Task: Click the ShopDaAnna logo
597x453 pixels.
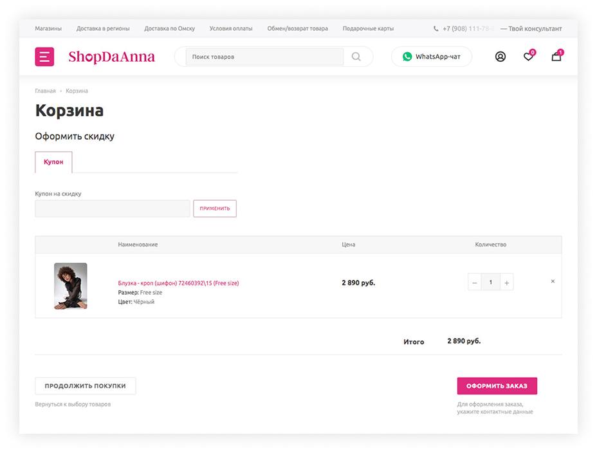Action: pos(111,57)
